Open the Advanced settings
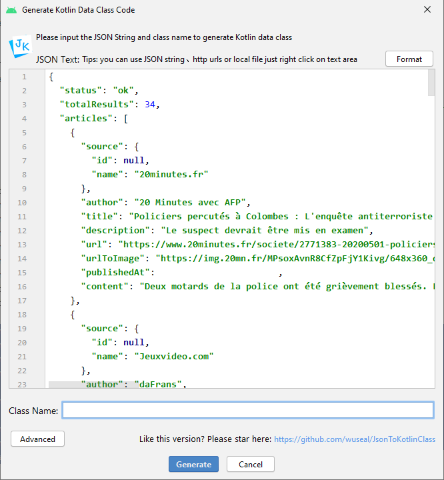This screenshot has width=444, height=480. [x=37, y=439]
